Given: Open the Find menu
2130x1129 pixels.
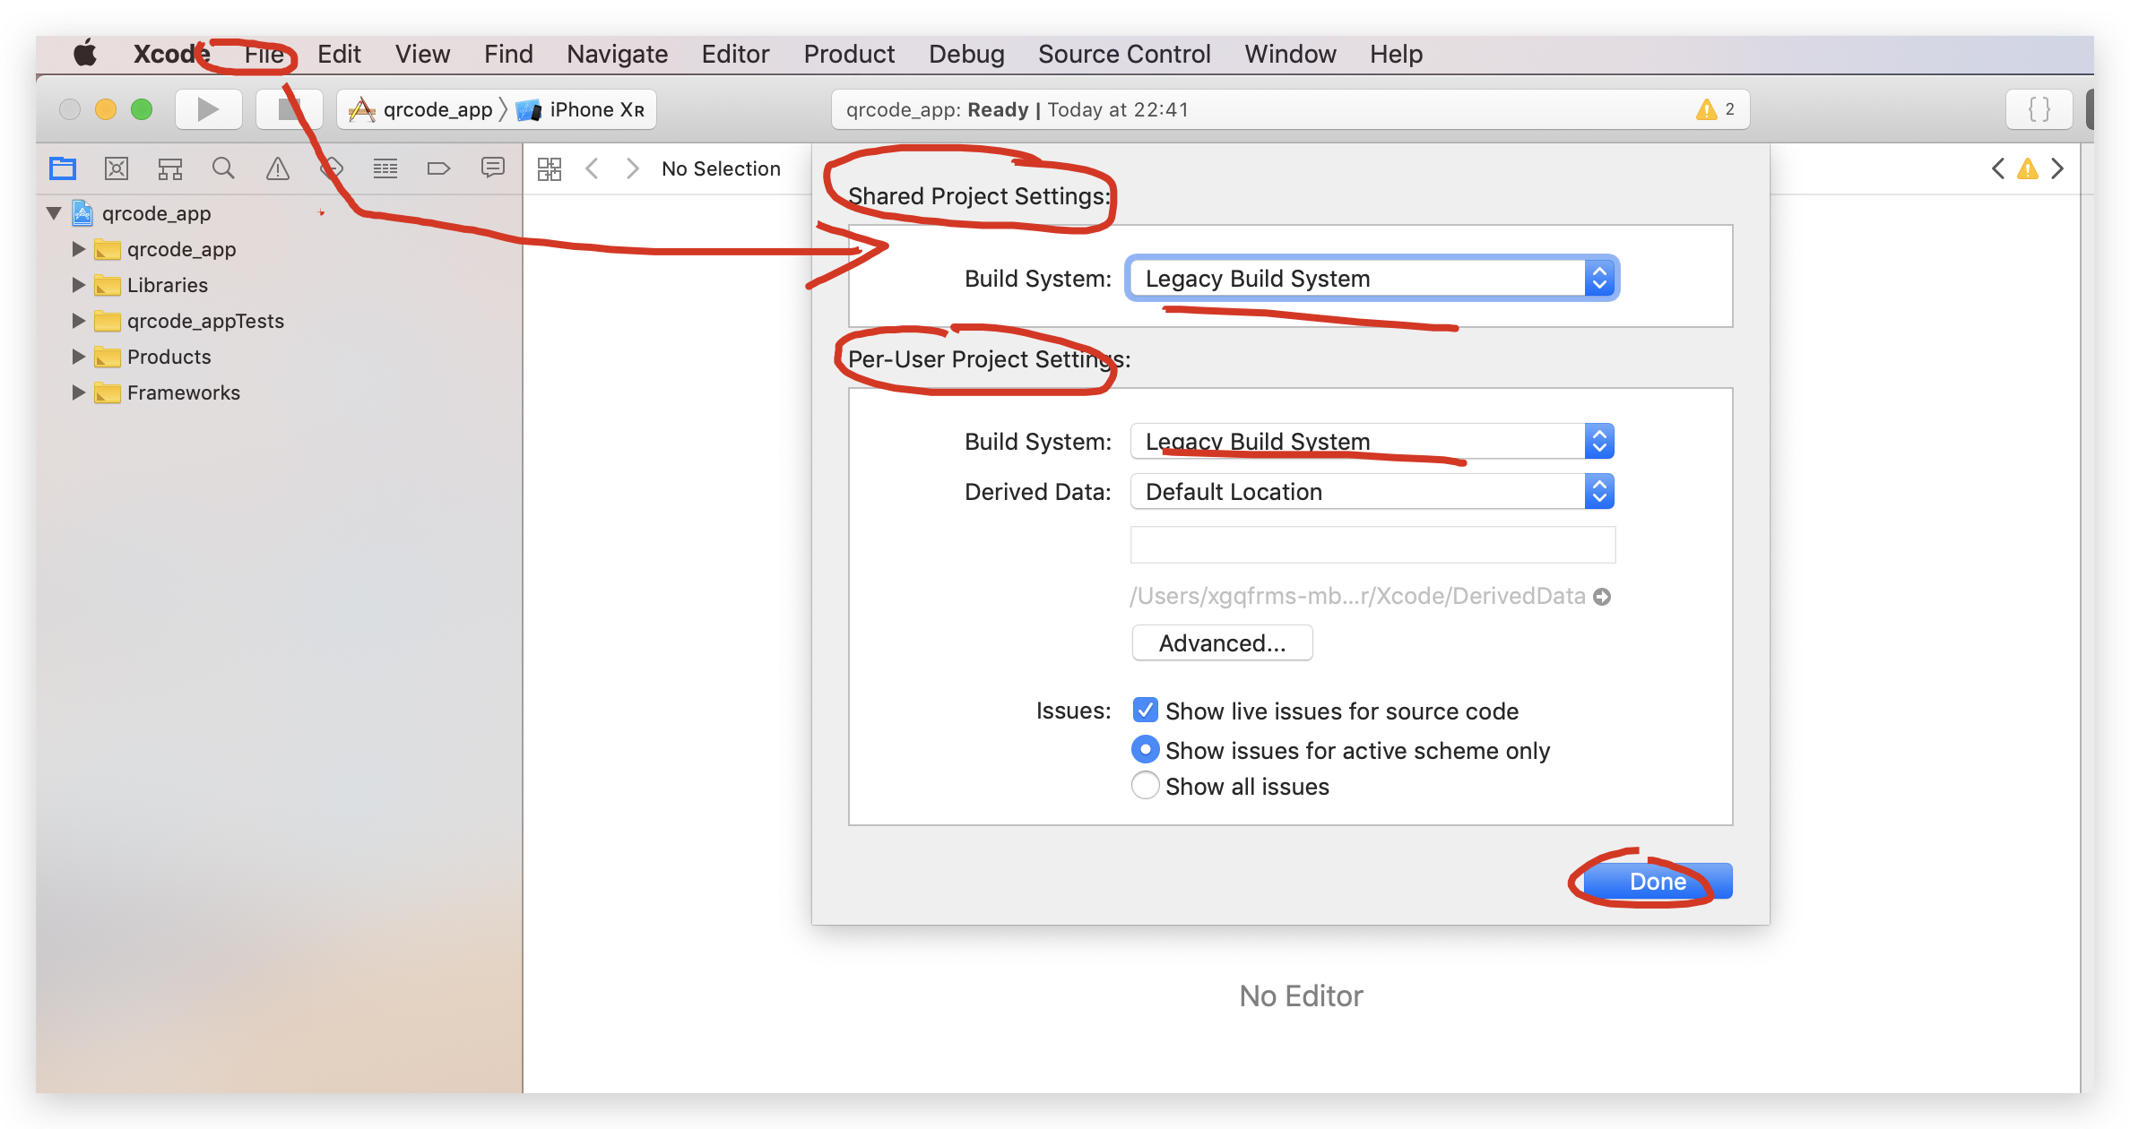Looking at the screenshot, I should (x=508, y=54).
